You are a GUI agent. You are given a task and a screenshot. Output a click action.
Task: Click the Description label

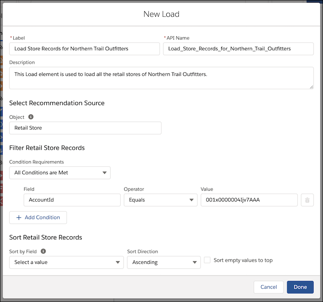pos(22,62)
